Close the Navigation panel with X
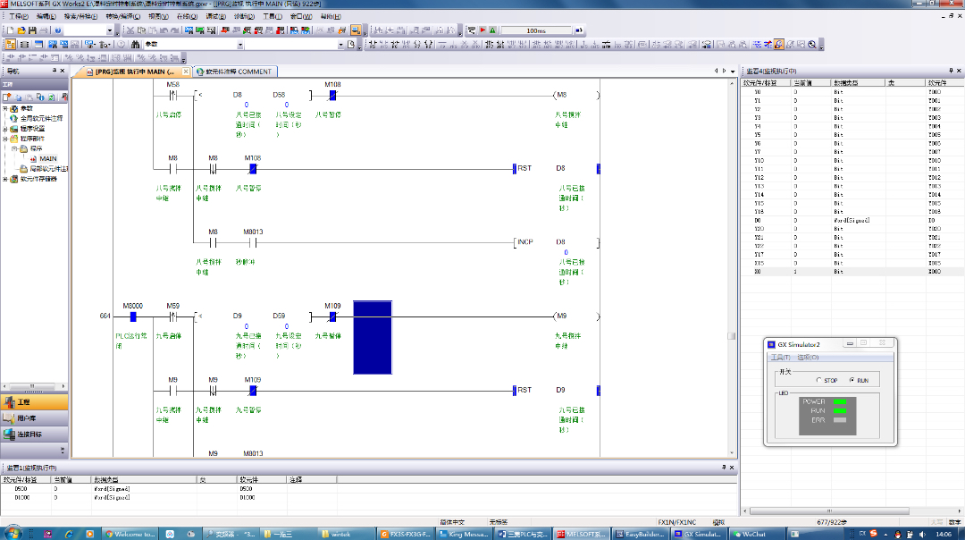This screenshot has height=540, width=965. 63,71
